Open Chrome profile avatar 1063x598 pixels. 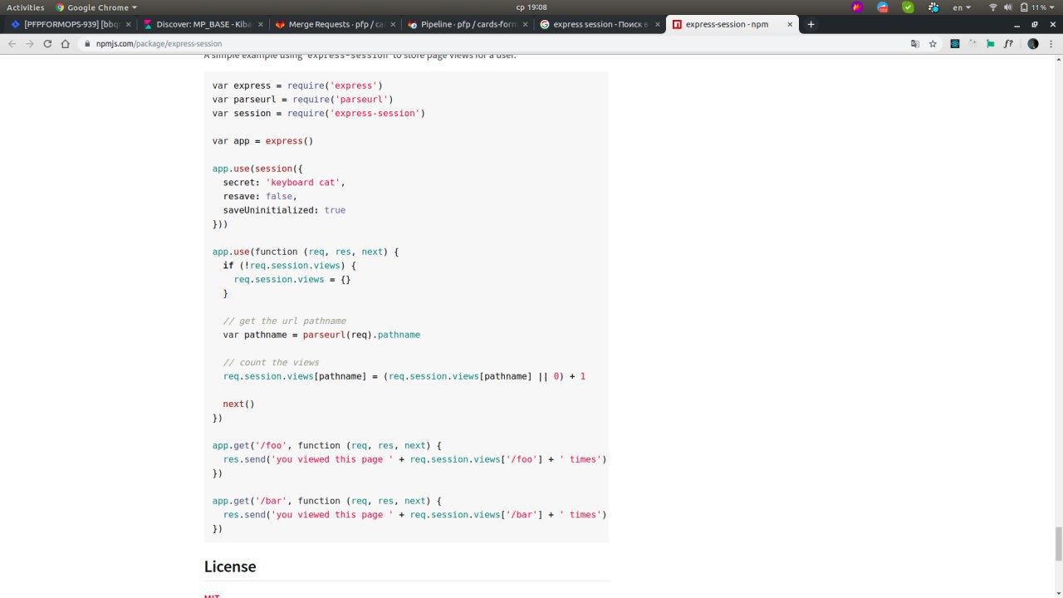click(x=1033, y=43)
